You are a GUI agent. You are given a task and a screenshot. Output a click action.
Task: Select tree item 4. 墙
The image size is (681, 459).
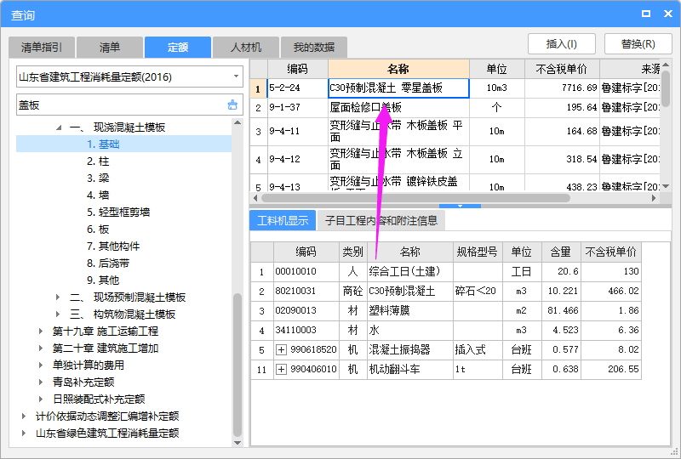point(98,195)
